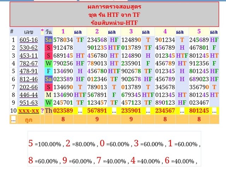The image size is (226, 169).
Task: Click the ellipsis box in the orange row
Action: (13, 120)
